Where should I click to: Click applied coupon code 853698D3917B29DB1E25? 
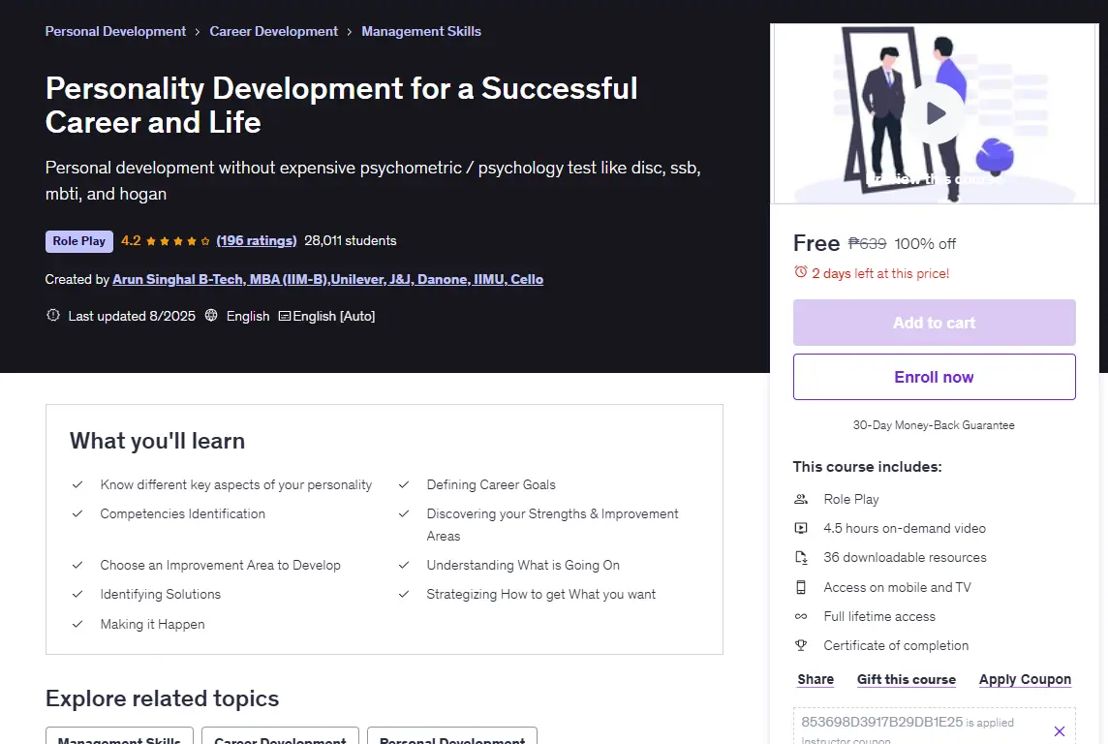click(882, 722)
